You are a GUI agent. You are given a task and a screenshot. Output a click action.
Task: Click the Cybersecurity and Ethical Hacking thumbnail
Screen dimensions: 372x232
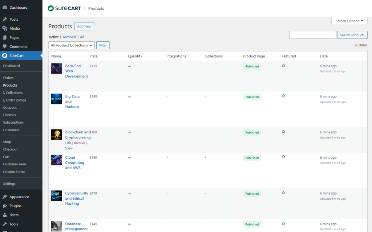click(x=56, y=196)
